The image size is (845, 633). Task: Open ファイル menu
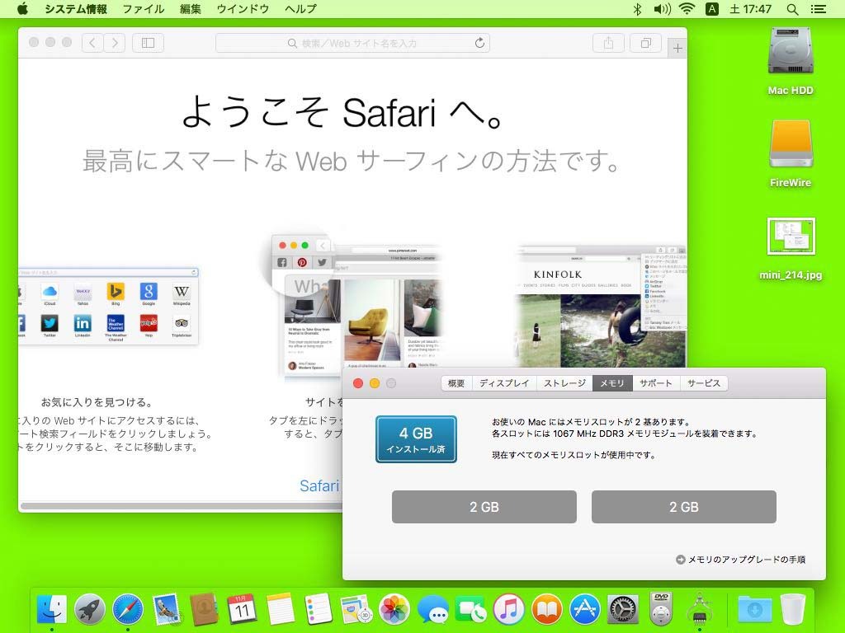tap(144, 9)
